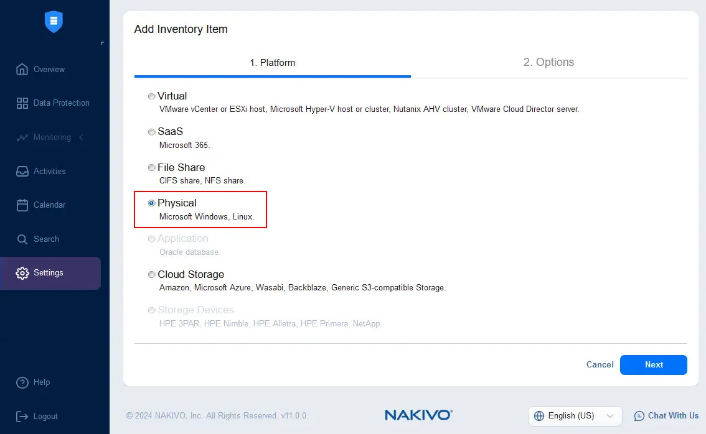706x434 pixels.
Task: Switch to the 2. Options tab
Action: click(x=548, y=62)
